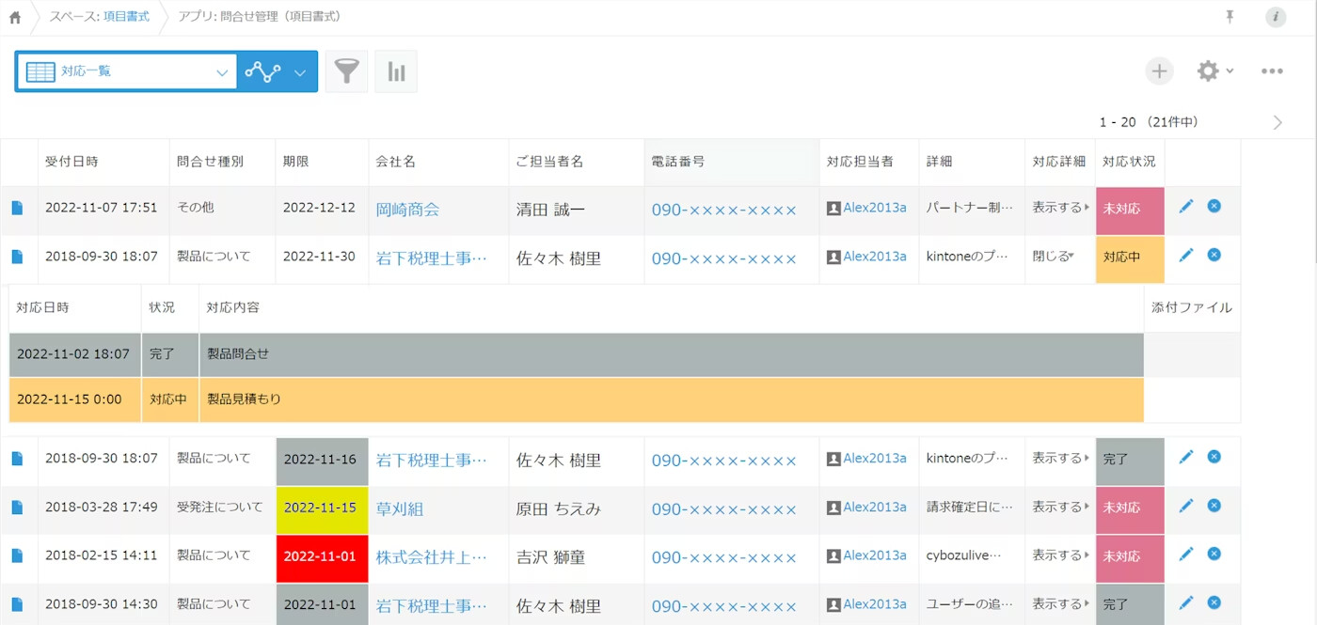Expand 表示する for 岡崎商会 row
1317x625 pixels.
[1060, 208]
